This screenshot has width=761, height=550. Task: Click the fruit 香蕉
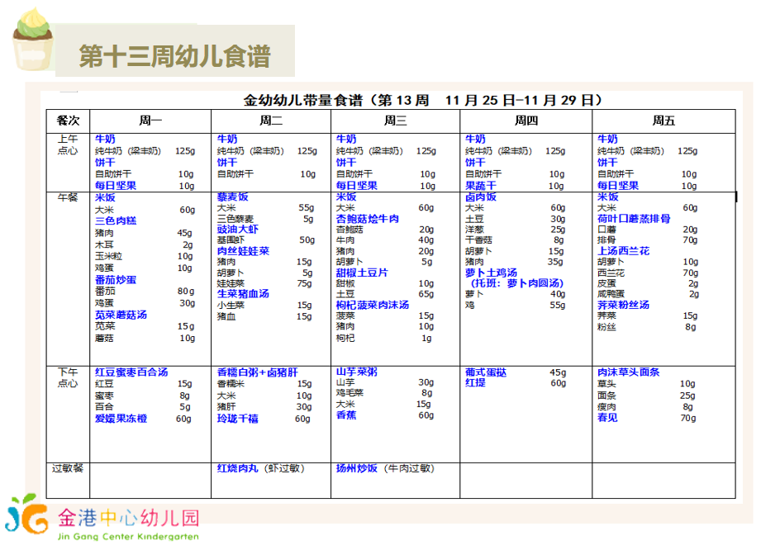[346, 415]
